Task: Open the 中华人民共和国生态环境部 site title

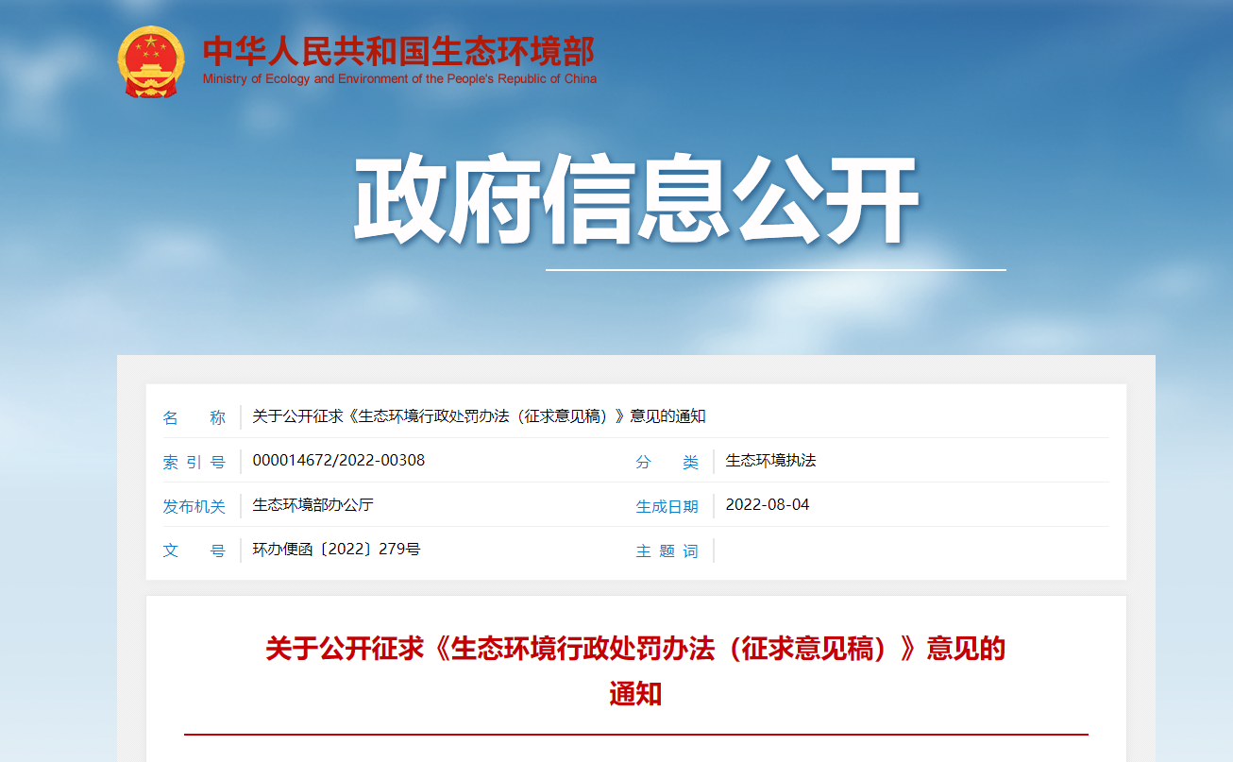Action: coord(398,50)
